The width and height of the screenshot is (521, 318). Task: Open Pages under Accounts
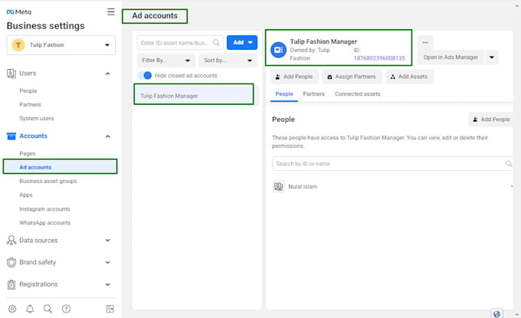pos(28,153)
